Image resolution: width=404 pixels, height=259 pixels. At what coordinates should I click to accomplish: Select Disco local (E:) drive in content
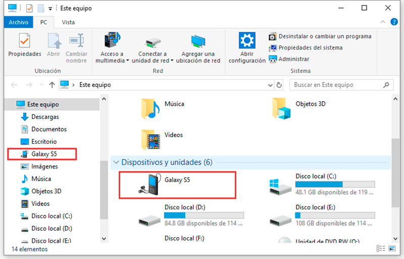[322, 215]
